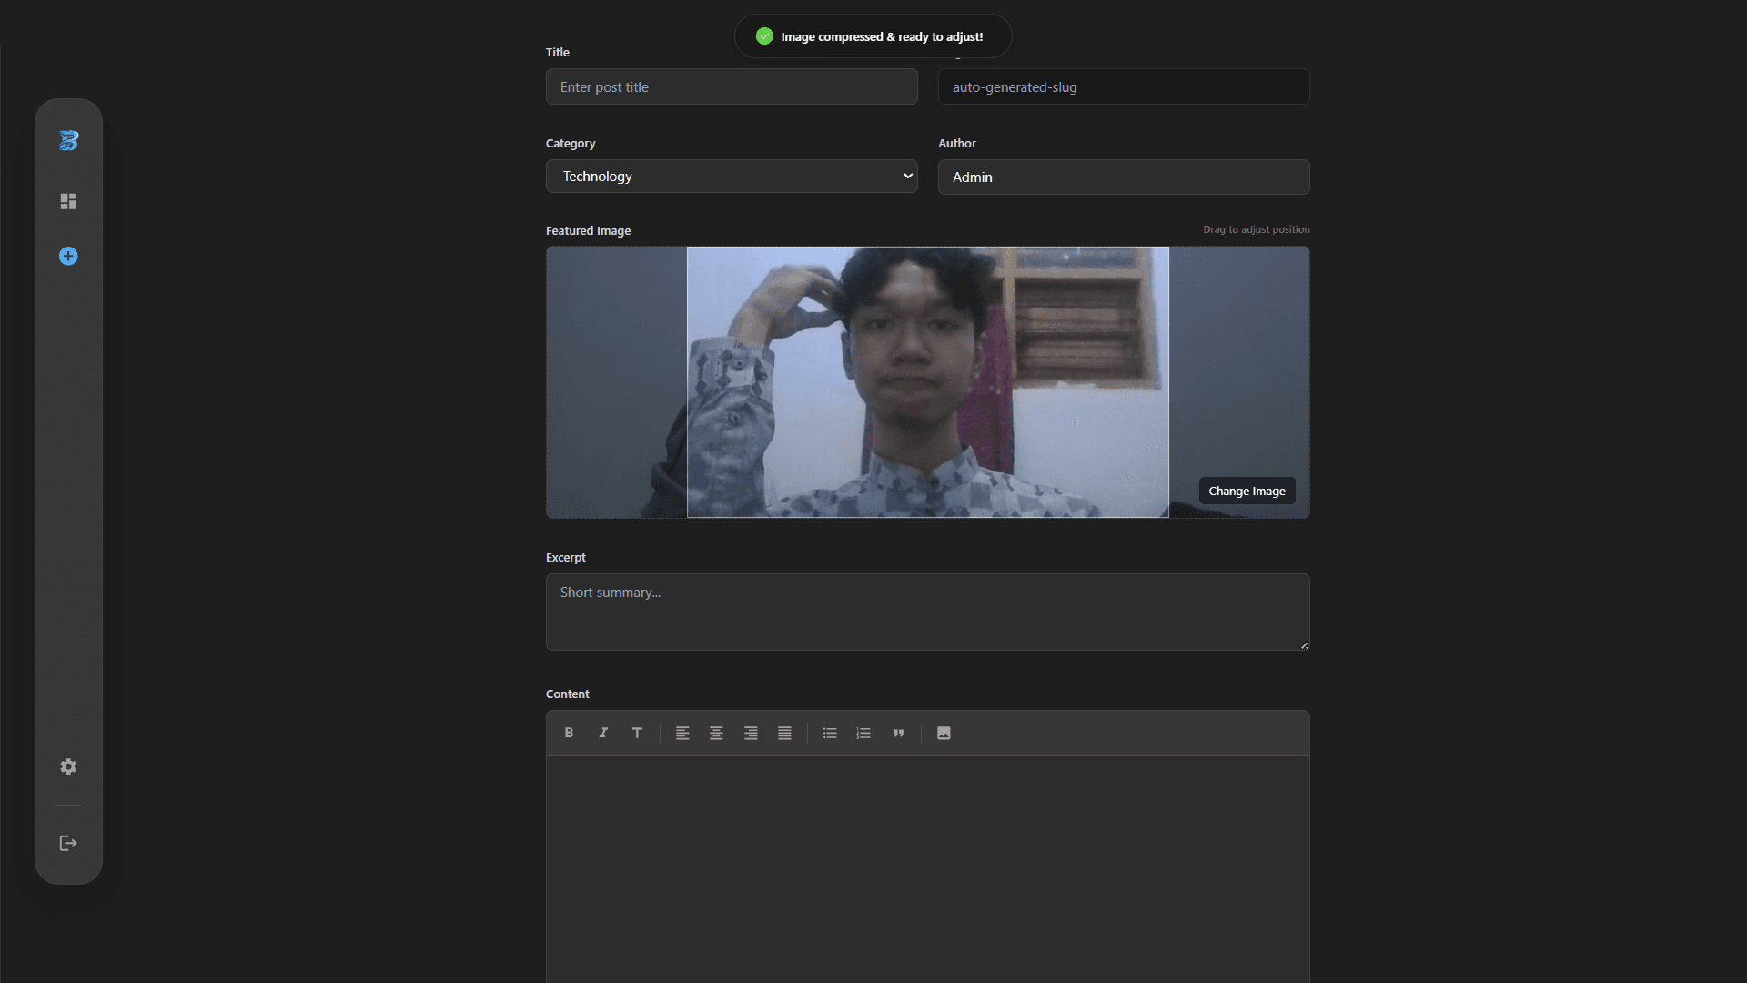This screenshot has width=1747, height=983.
Task: Insert a blockquote
Action: click(898, 733)
